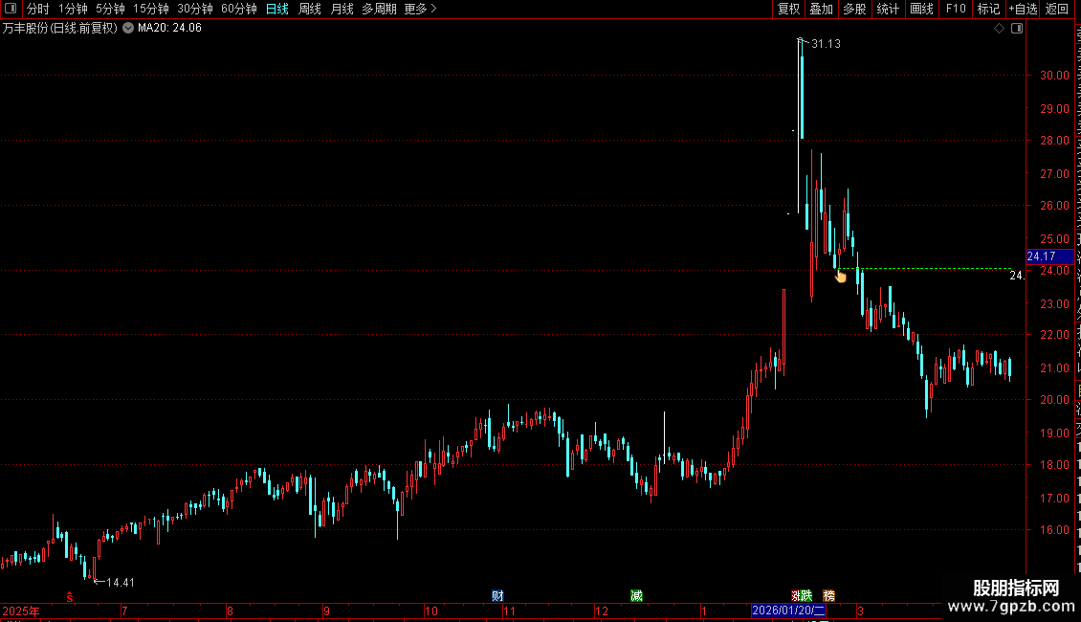Viewport: 1081px width, 622px height.
Task: Click the 30.00 price axis label
Action: click(x=1054, y=76)
